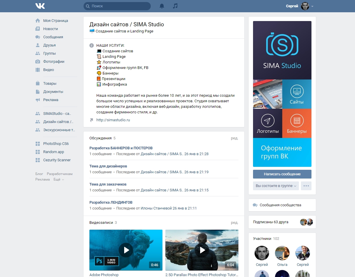The width and height of the screenshot is (355, 277).
Task: Open the interior design sites preview tile
Action: tap(268, 94)
